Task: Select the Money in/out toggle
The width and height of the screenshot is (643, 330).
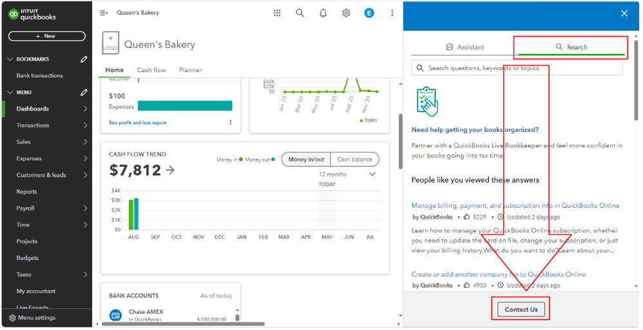Action: [x=306, y=160]
